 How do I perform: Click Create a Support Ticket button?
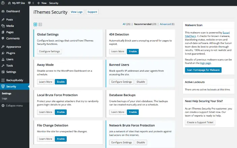click(200, 123)
